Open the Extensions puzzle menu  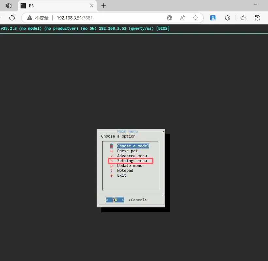(x=227, y=18)
